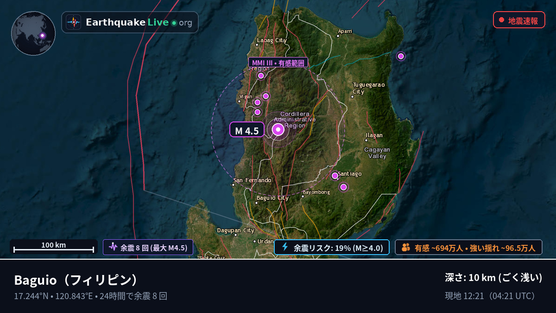Click the people icon in felt-population badge
556x313 pixels.
coord(406,247)
